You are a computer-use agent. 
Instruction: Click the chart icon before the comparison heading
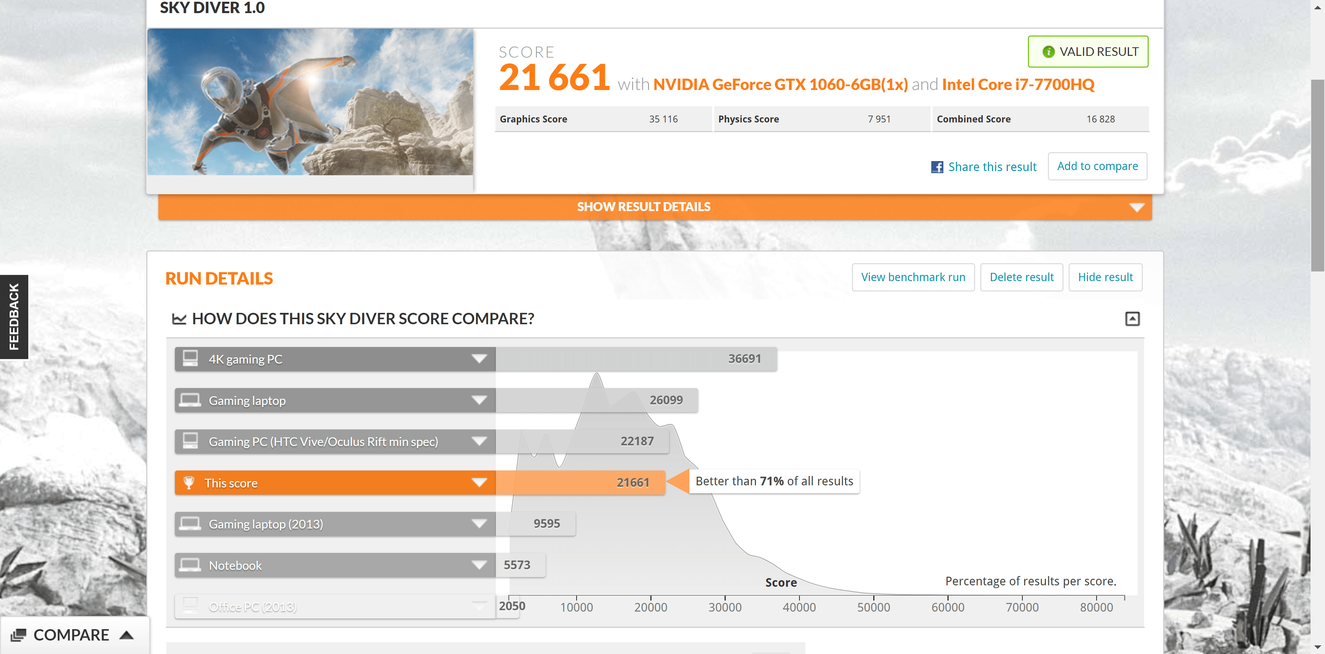(178, 319)
